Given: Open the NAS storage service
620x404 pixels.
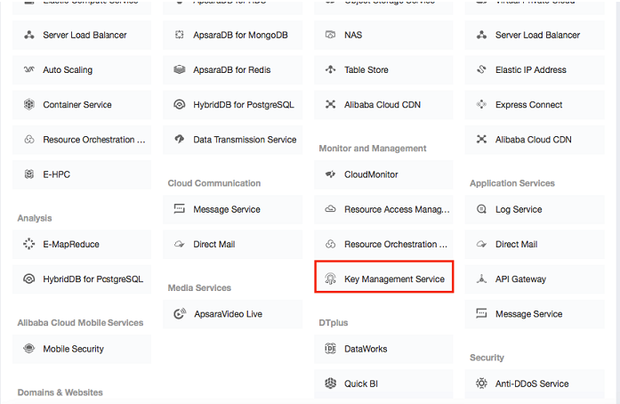Looking at the screenshot, I should [x=353, y=36].
